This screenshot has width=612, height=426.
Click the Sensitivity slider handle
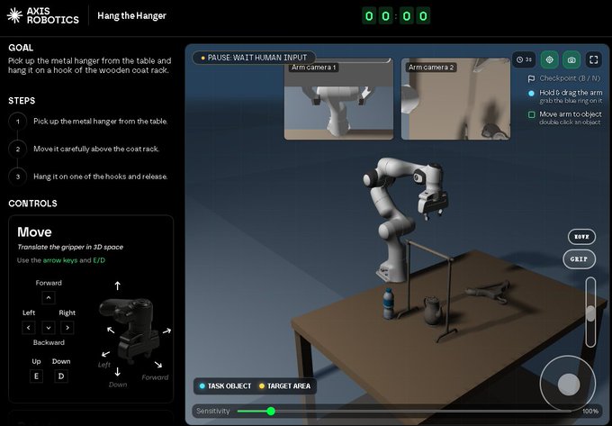(271, 411)
